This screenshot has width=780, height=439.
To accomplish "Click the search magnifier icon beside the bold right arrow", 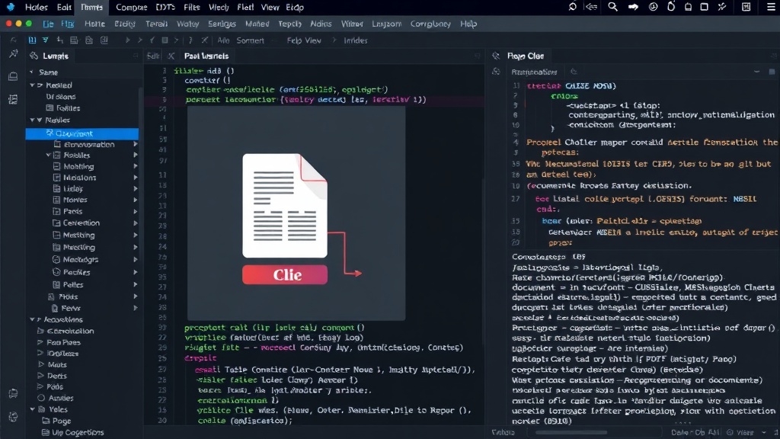I will 613,7.
